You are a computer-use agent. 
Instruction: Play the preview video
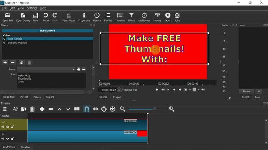[x=168, y=90]
